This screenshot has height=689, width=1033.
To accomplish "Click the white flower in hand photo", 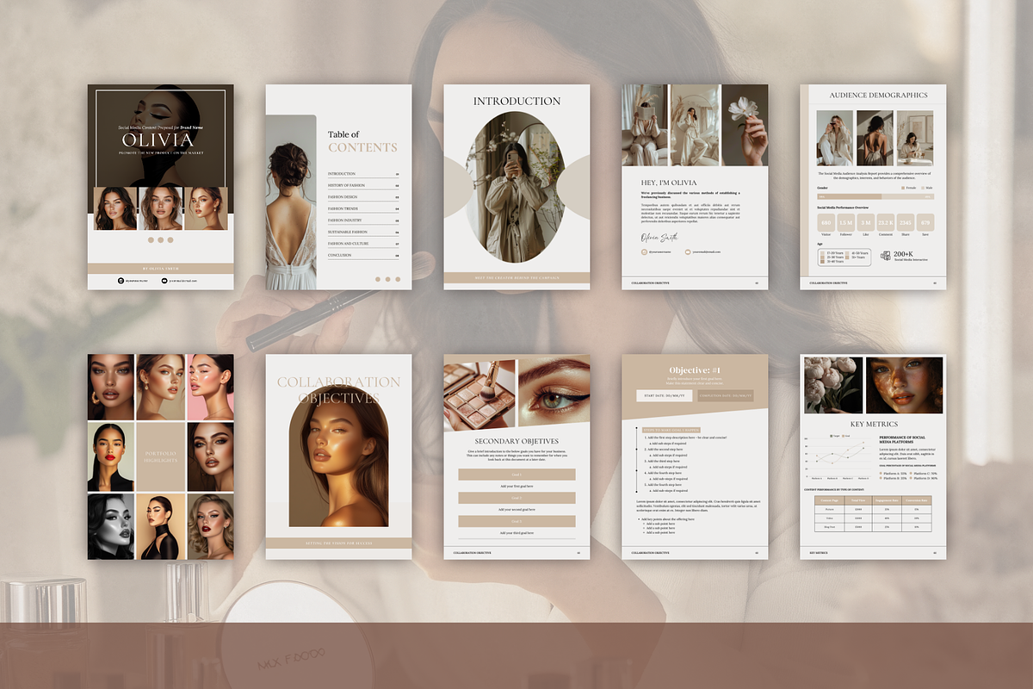I will pos(745,125).
